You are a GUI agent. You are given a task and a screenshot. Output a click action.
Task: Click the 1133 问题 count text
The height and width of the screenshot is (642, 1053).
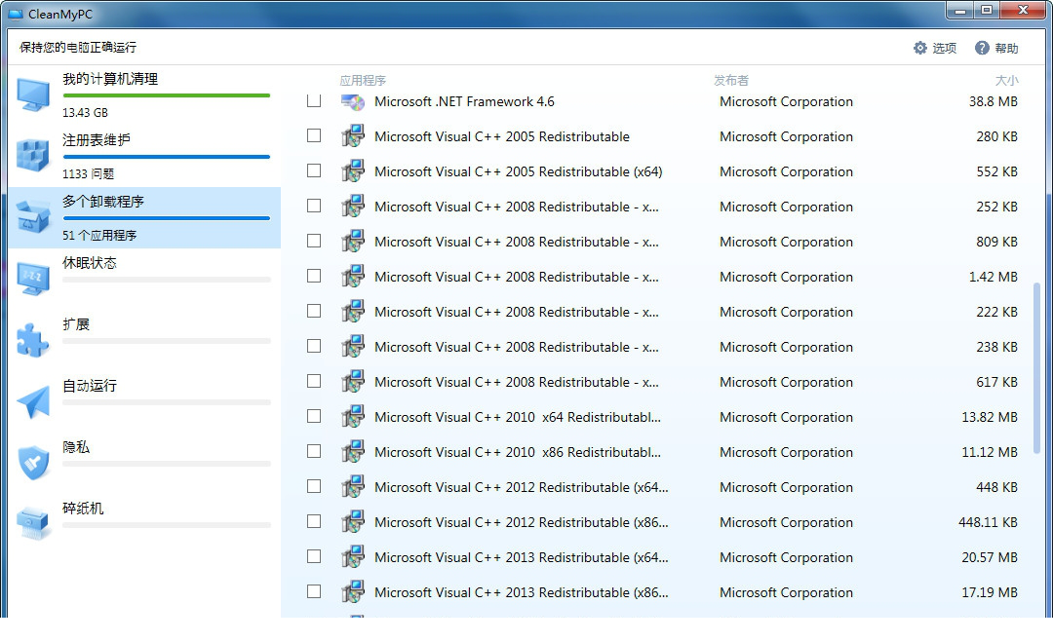tap(88, 173)
